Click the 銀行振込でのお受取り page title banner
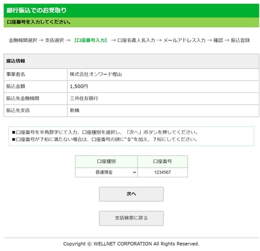 point(131,10)
